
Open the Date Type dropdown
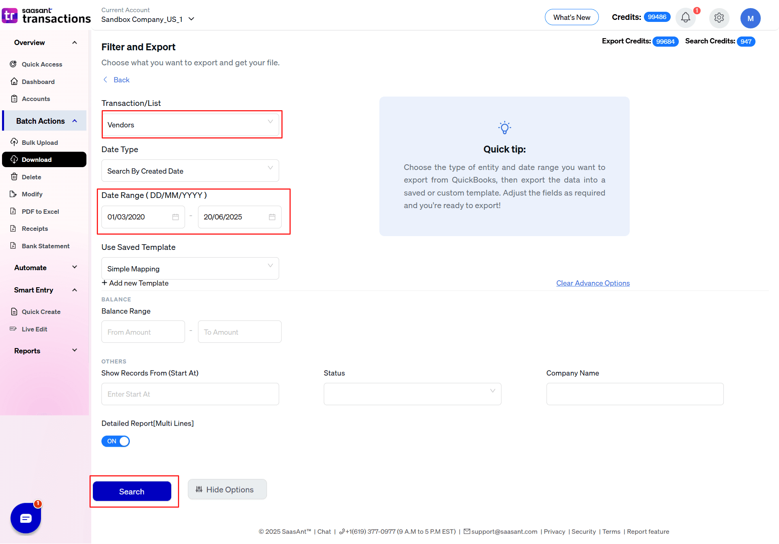[190, 171]
